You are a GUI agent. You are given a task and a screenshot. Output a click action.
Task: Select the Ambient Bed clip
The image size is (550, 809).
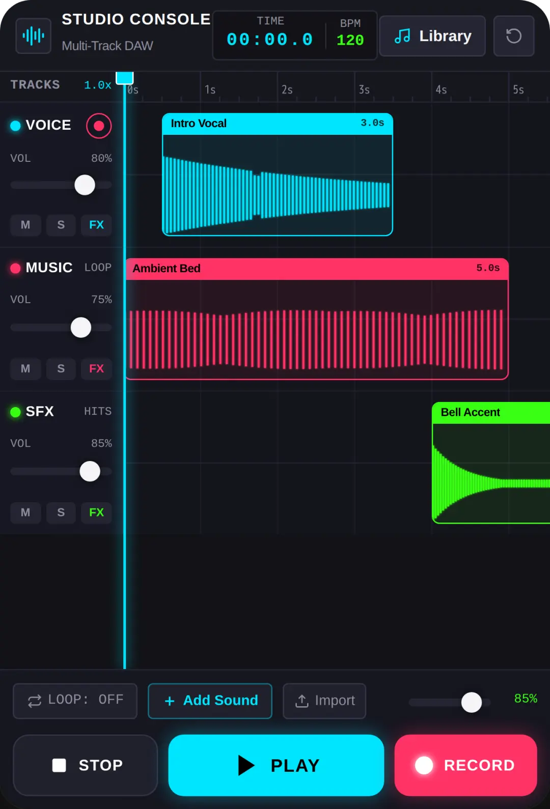click(317, 319)
